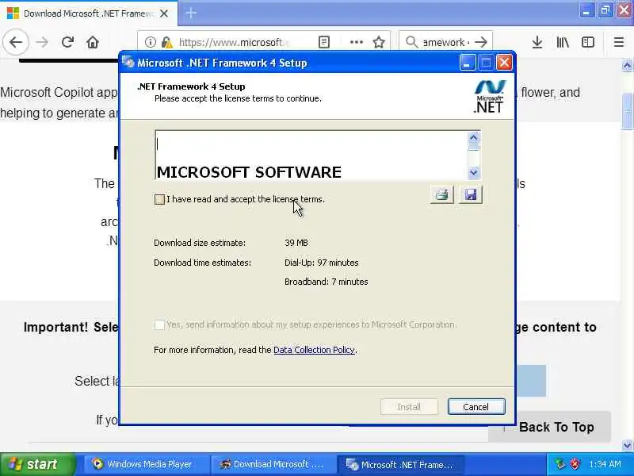Save the license terms to disk
The height and width of the screenshot is (476, 634).
471,194
